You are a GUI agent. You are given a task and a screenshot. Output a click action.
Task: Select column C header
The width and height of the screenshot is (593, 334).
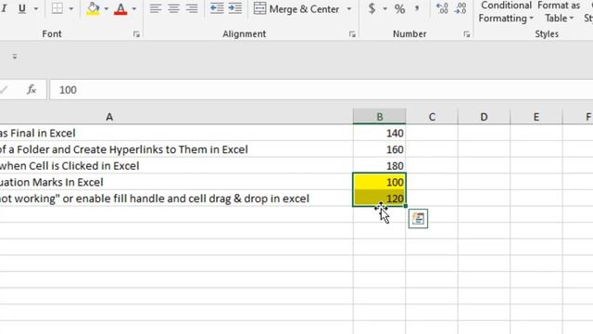(x=432, y=117)
